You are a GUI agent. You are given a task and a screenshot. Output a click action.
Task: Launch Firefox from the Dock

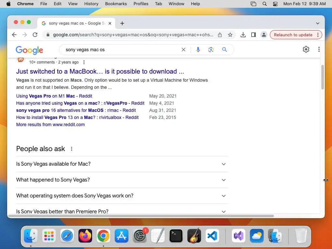click(85, 236)
